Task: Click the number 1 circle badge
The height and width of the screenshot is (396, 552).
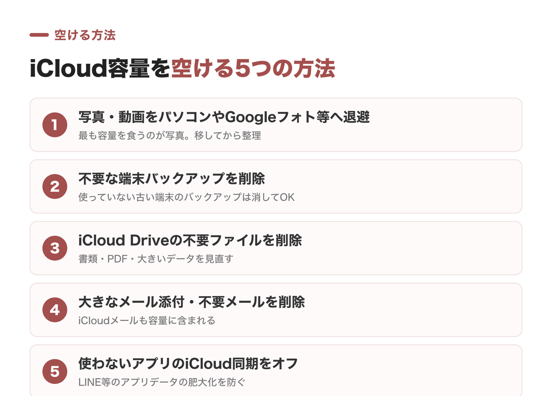Action: pos(55,125)
